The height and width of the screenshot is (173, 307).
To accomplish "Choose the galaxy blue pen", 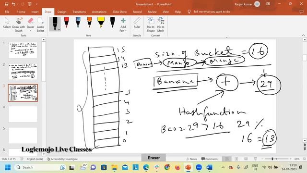I will point(78,23).
